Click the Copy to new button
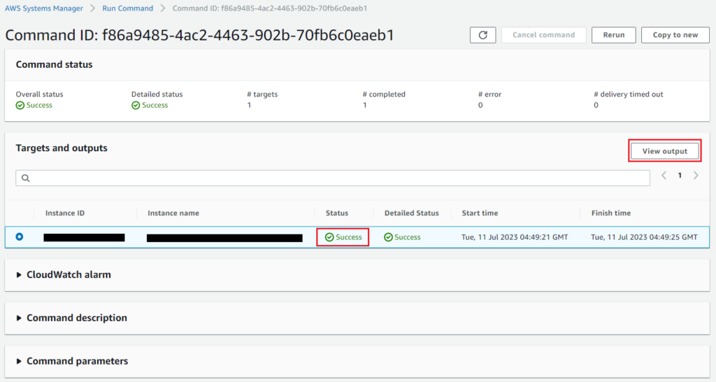The width and height of the screenshot is (716, 382). click(675, 35)
